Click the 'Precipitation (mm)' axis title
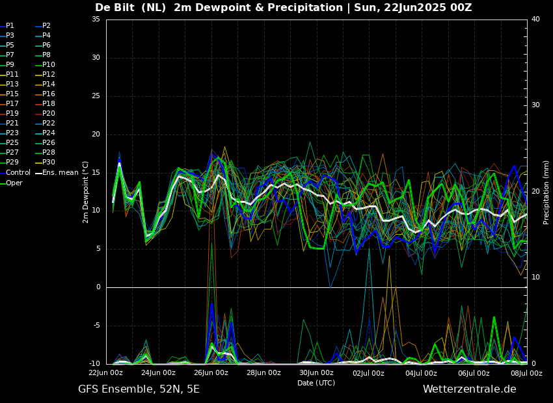The width and height of the screenshot is (553, 403). [546, 192]
